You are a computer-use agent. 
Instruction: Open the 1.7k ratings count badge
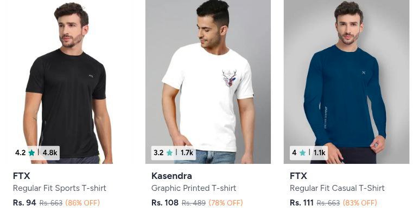tap(187, 152)
